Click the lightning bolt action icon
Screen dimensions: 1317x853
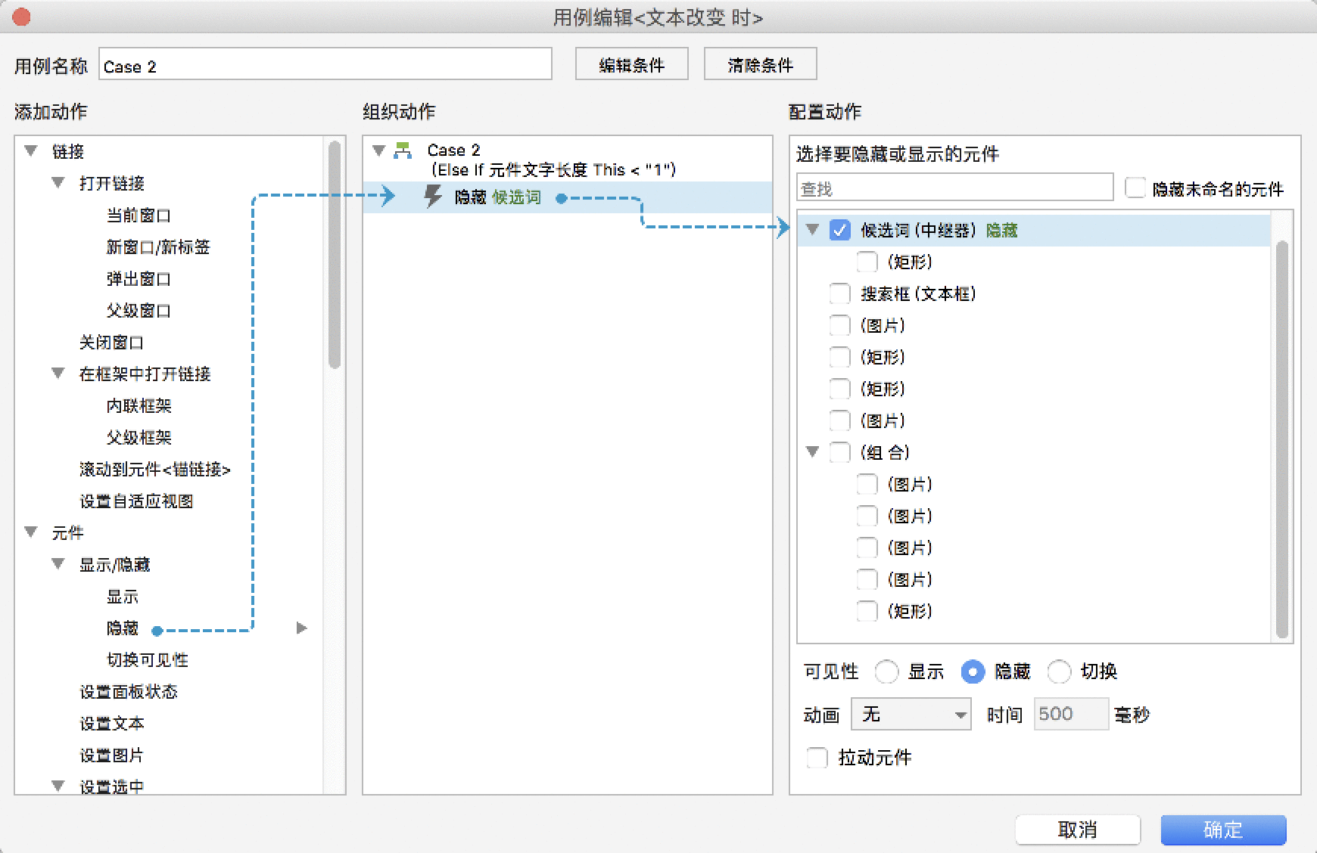click(x=433, y=197)
